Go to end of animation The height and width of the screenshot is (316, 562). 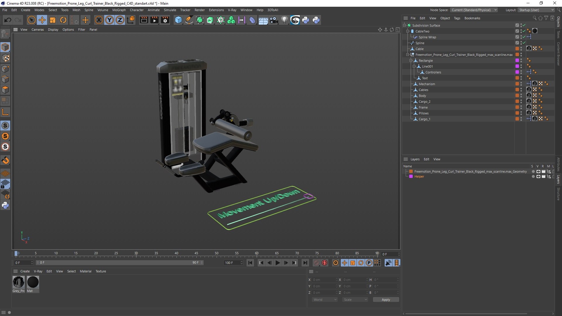pos(305,263)
